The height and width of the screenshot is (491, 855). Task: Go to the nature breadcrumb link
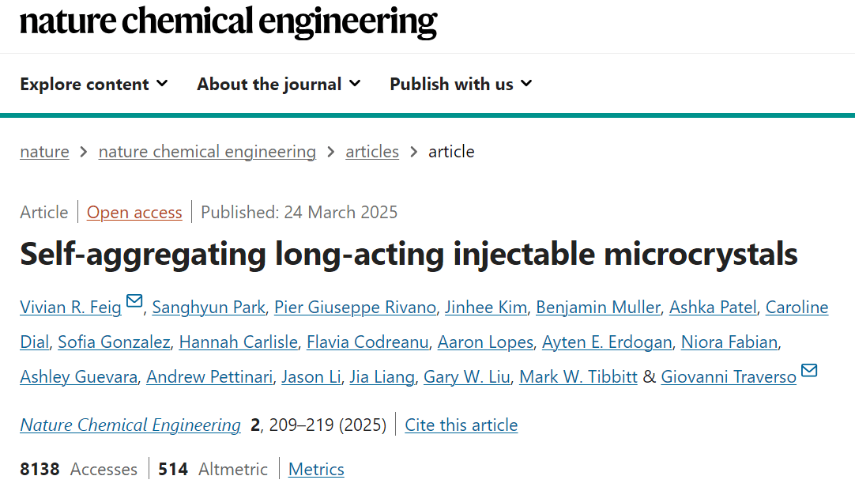point(45,151)
